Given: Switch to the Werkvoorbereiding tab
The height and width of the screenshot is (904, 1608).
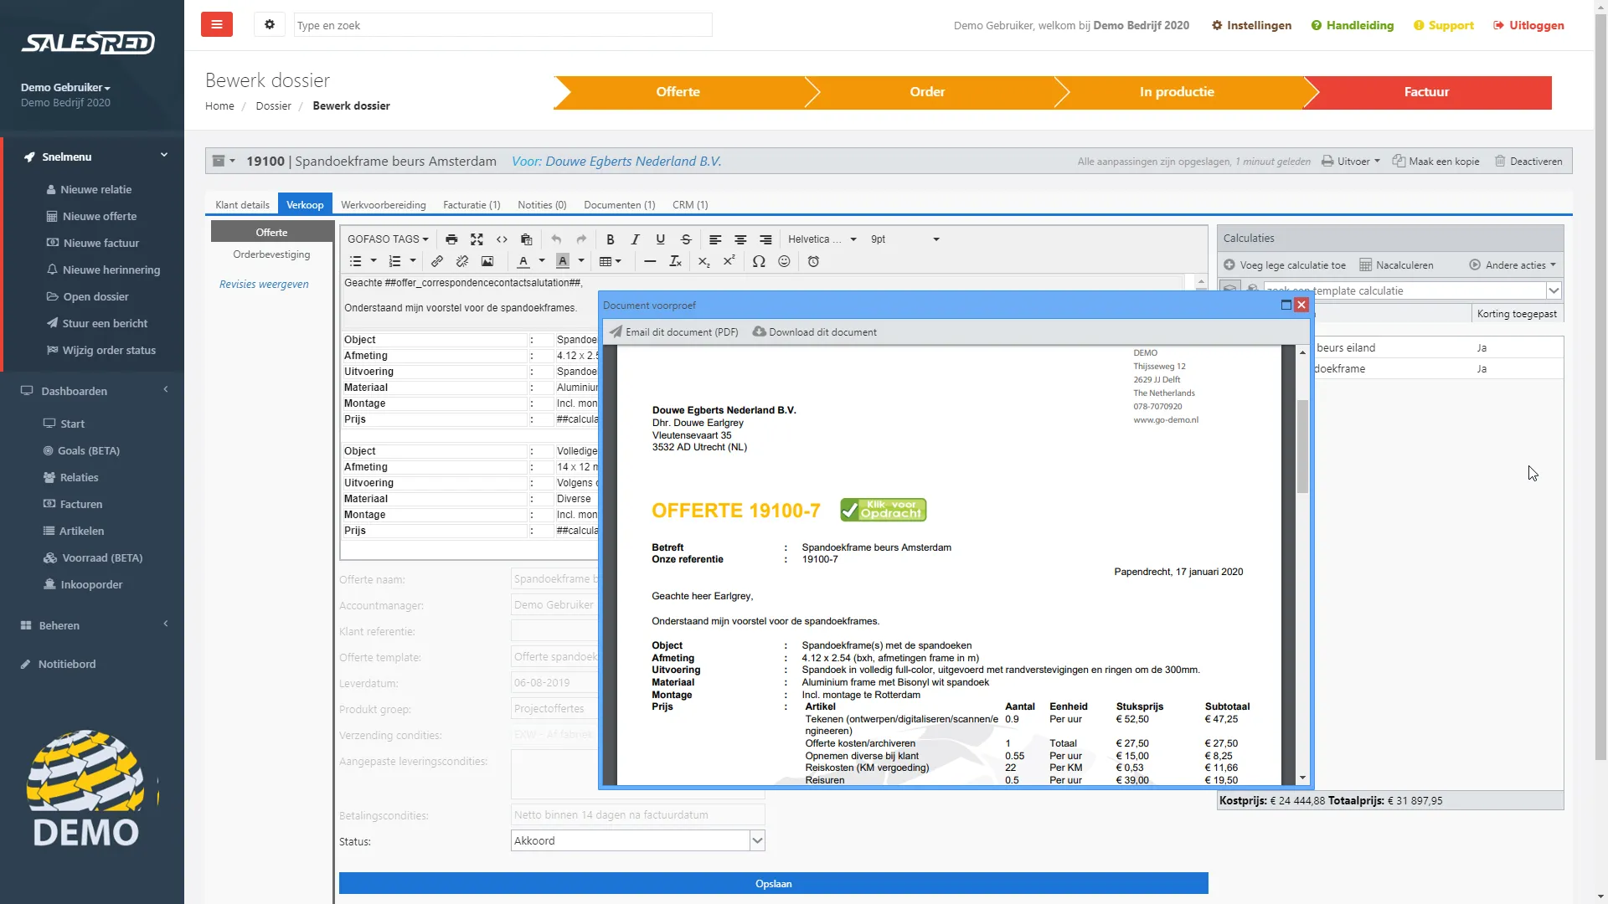Looking at the screenshot, I should (383, 205).
